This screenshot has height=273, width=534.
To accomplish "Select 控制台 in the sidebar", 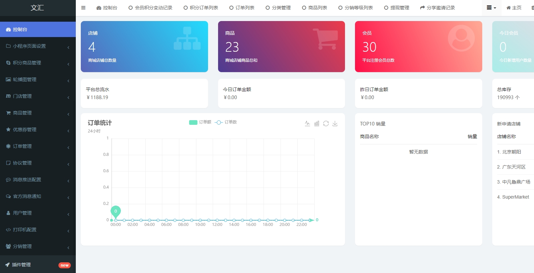I will [38, 29].
